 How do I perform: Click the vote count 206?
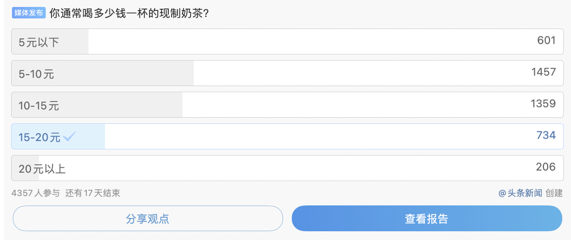click(546, 167)
